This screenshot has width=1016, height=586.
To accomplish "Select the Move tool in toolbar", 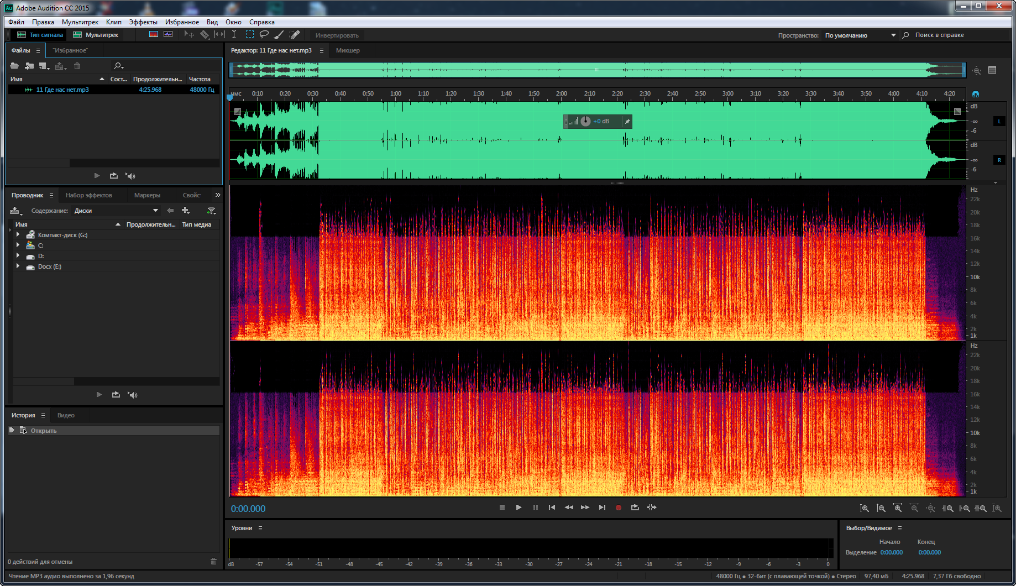I will click(189, 35).
